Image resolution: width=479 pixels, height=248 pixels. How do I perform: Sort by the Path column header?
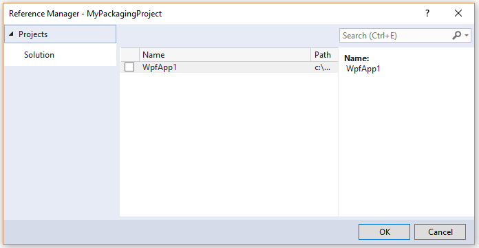[324, 54]
